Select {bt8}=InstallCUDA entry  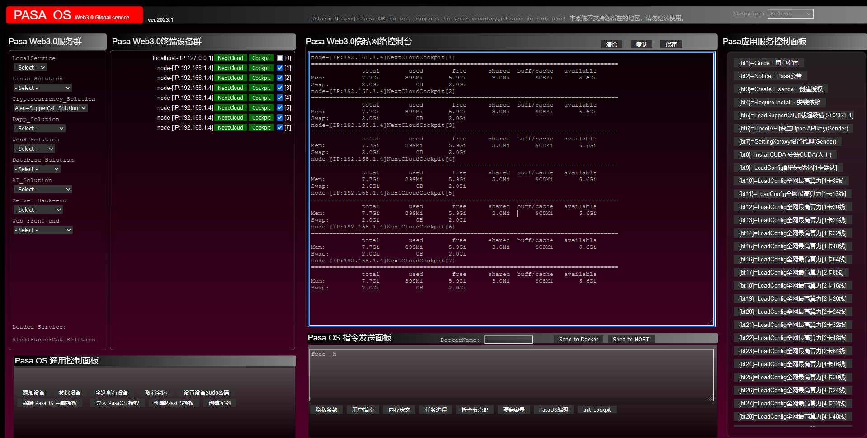[x=785, y=154]
